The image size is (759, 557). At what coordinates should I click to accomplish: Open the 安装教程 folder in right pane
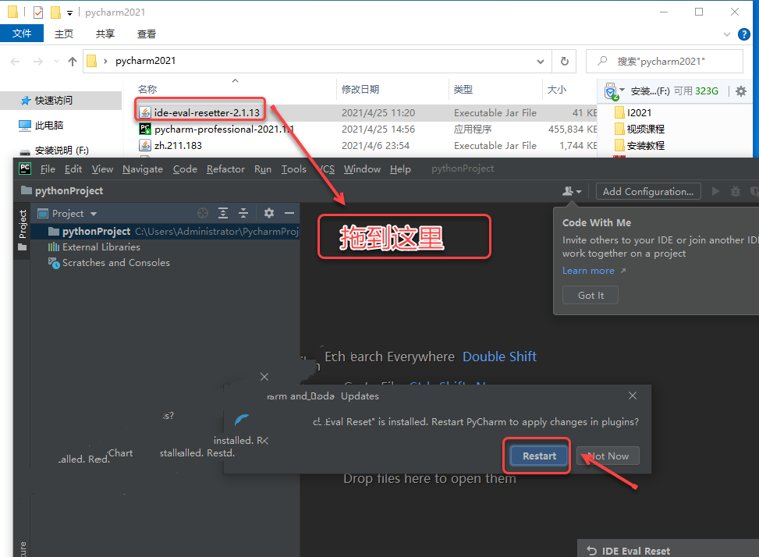(x=640, y=145)
